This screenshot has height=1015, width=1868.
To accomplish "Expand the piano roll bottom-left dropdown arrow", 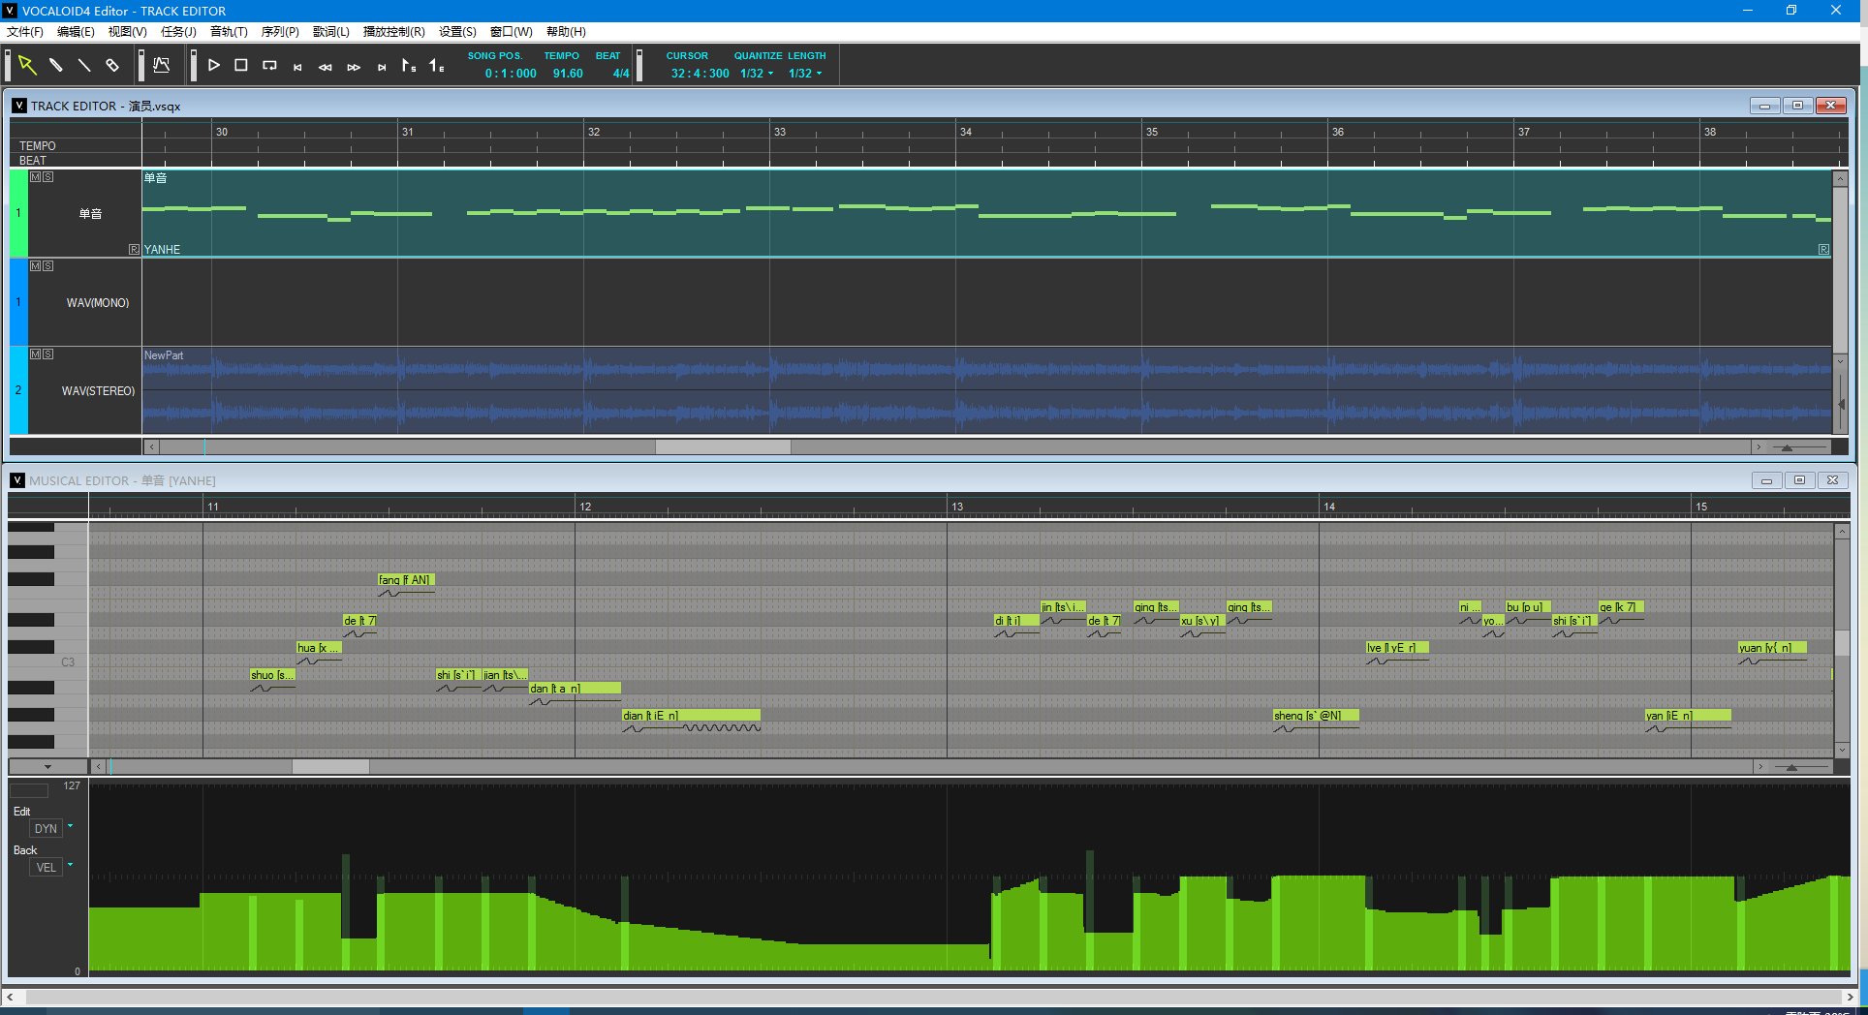I will tap(47, 767).
